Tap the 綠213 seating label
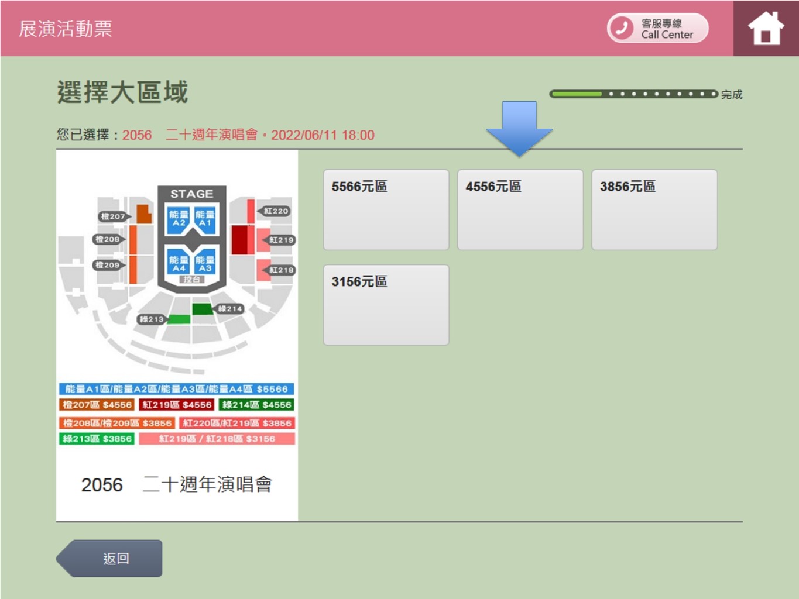 151,319
